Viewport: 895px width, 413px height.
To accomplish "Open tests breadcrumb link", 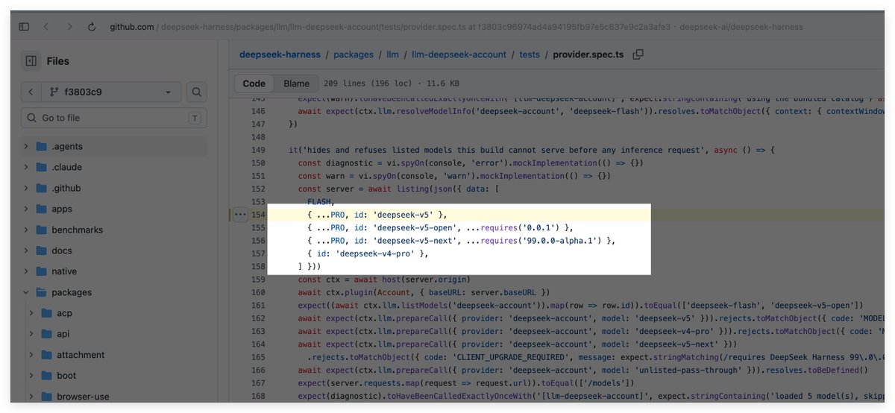I will coord(530,54).
